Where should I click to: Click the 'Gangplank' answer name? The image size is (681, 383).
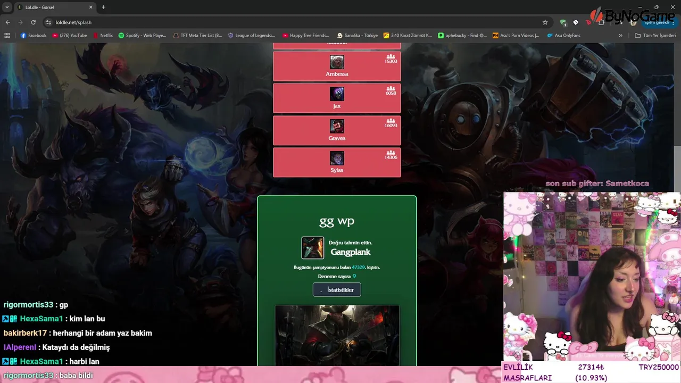351,252
